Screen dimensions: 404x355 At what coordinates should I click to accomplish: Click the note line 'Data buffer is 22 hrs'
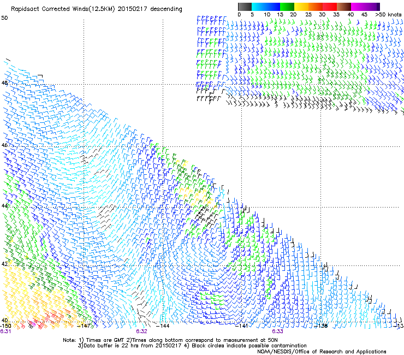pos(111,346)
